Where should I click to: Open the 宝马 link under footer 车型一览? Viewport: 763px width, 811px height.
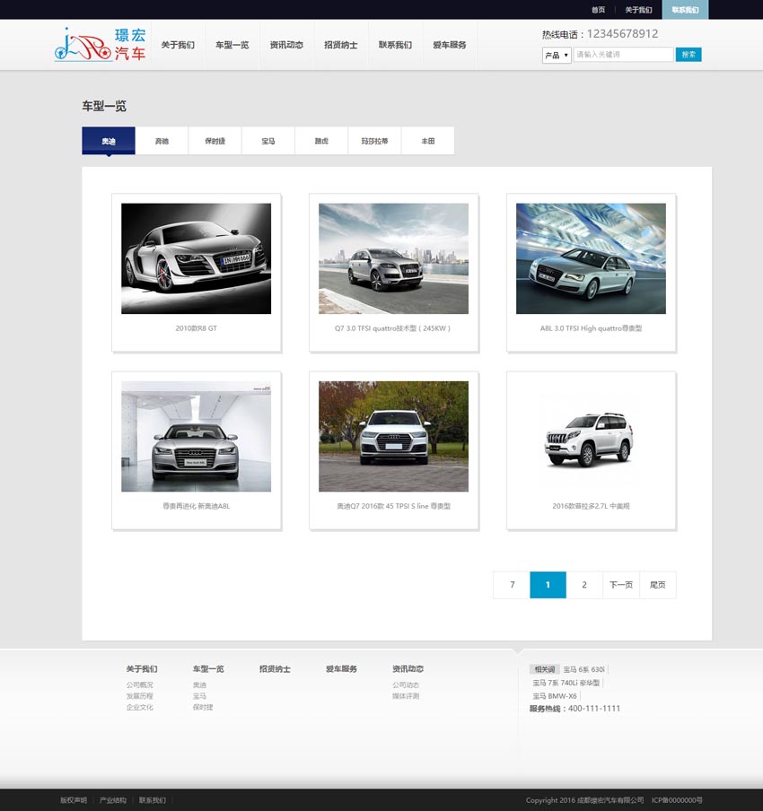click(199, 696)
